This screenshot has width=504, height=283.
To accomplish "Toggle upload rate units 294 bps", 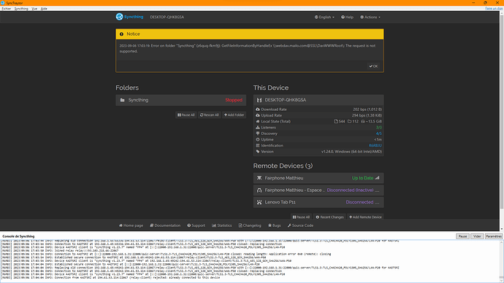I will [367, 115].
